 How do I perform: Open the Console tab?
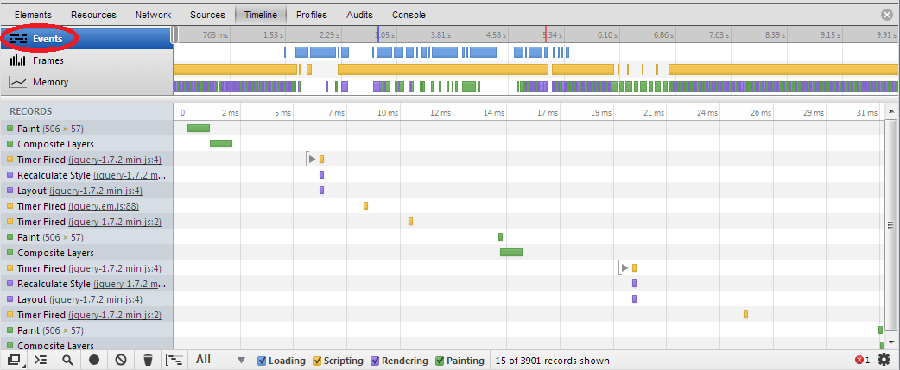(409, 15)
